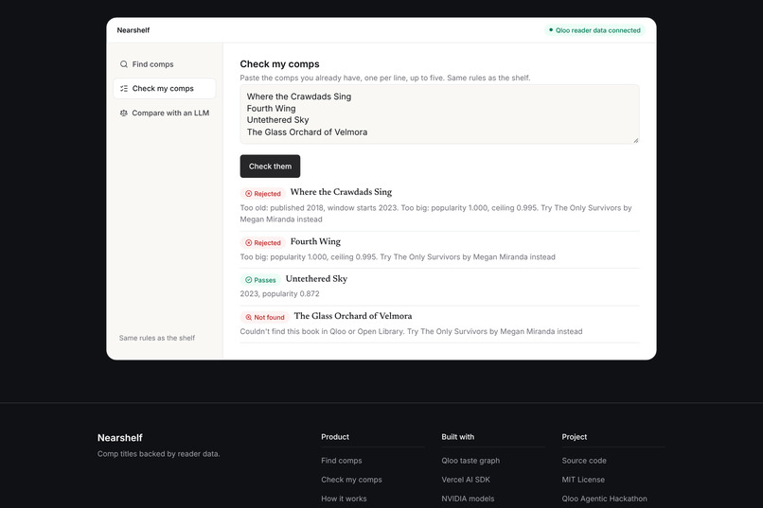Open the MIT License link
The width and height of the screenshot is (763, 508).
[x=583, y=480]
